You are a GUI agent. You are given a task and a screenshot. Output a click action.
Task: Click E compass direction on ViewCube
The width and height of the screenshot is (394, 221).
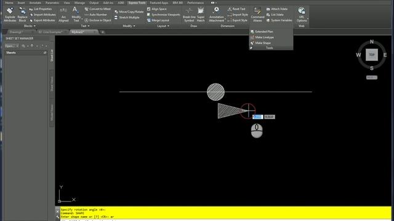click(x=385, y=55)
